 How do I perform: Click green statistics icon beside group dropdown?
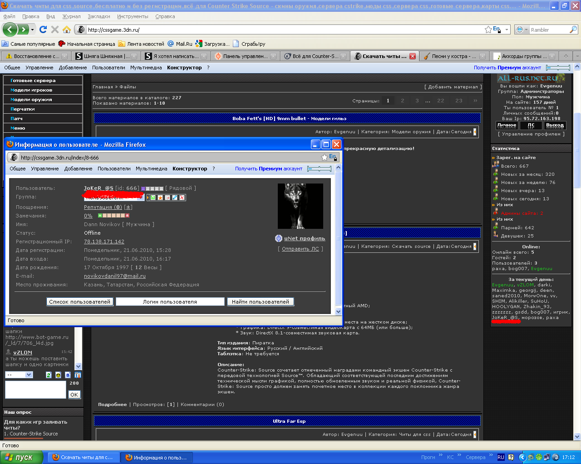click(x=153, y=198)
